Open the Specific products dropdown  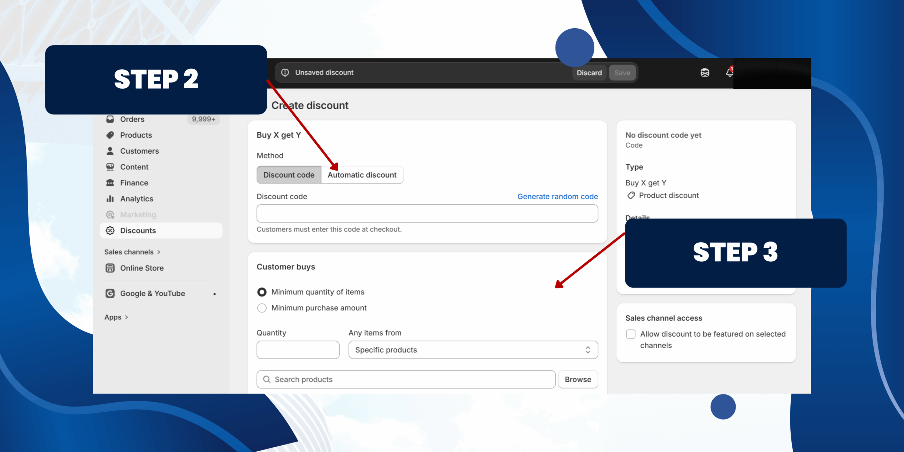[473, 350]
